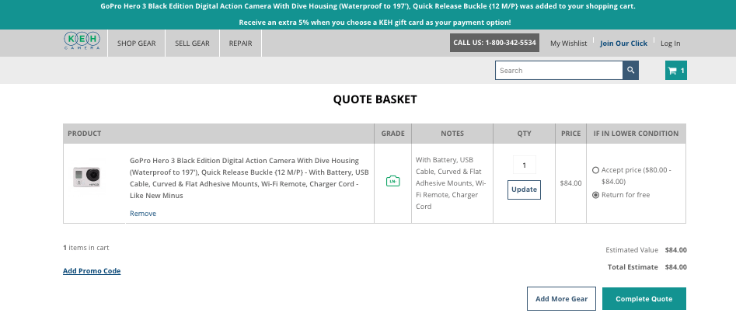Click the Add More Gear button
This screenshot has height=327, width=736.
click(x=561, y=299)
